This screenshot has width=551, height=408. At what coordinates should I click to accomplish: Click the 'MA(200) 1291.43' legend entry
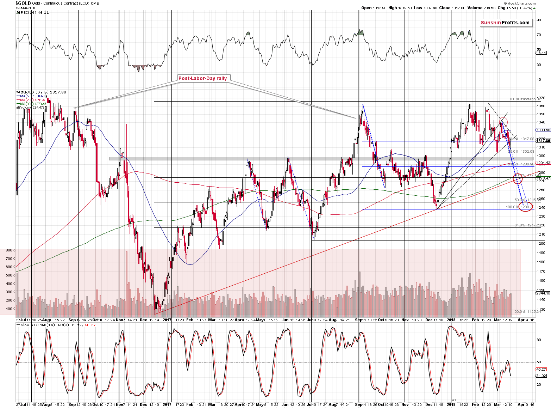tap(33, 100)
